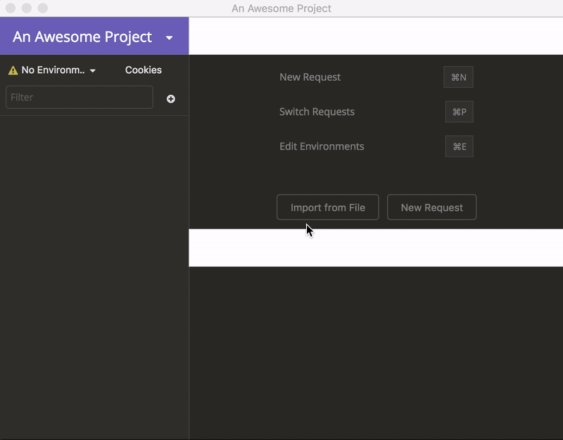Click the "Switch Requests" hint text
This screenshot has height=440, width=563.
tap(317, 112)
